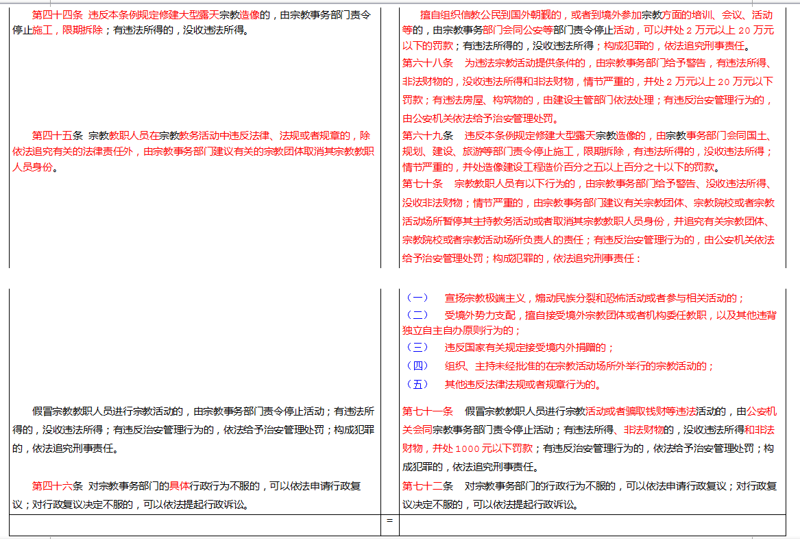This screenshot has width=800, height=539.
Task: Click the 第七十条 article heading
Action: coord(422,184)
